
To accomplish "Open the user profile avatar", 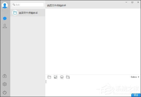I will pyautogui.click(x=5, y=5).
